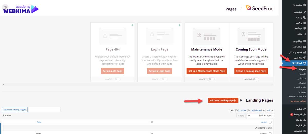This screenshot has width=308, height=134.
Task: Select Request a Feature in submenu
Action: point(297,97)
